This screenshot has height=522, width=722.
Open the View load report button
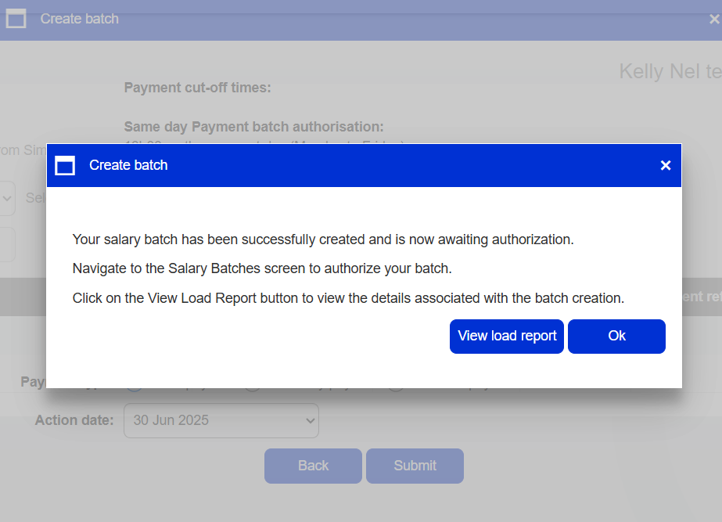(x=507, y=337)
